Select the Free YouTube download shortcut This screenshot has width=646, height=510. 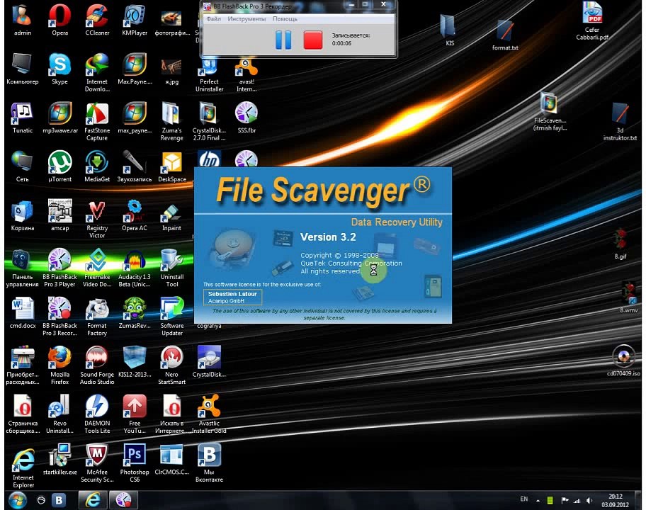tap(135, 414)
